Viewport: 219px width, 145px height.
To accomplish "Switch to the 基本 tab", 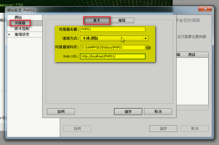I will coord(97,20).
